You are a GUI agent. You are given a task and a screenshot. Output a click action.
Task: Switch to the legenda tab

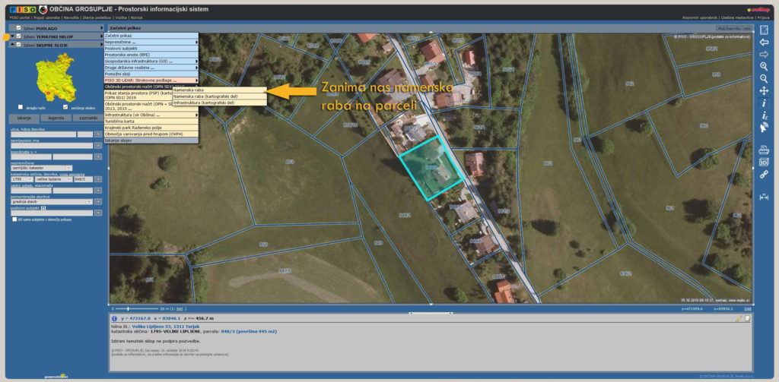click(56, 118)
